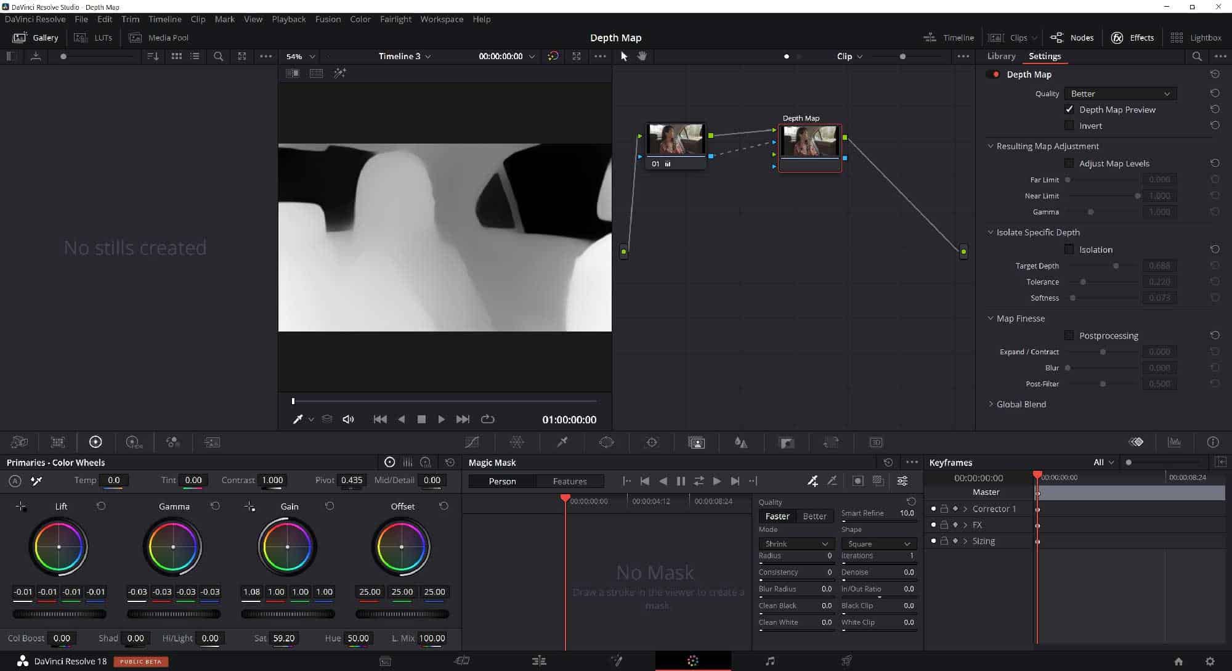The image size is (1232, 671).
Task: Adjust the Target Depth slider handle
Action: [x=1116, y=266]
